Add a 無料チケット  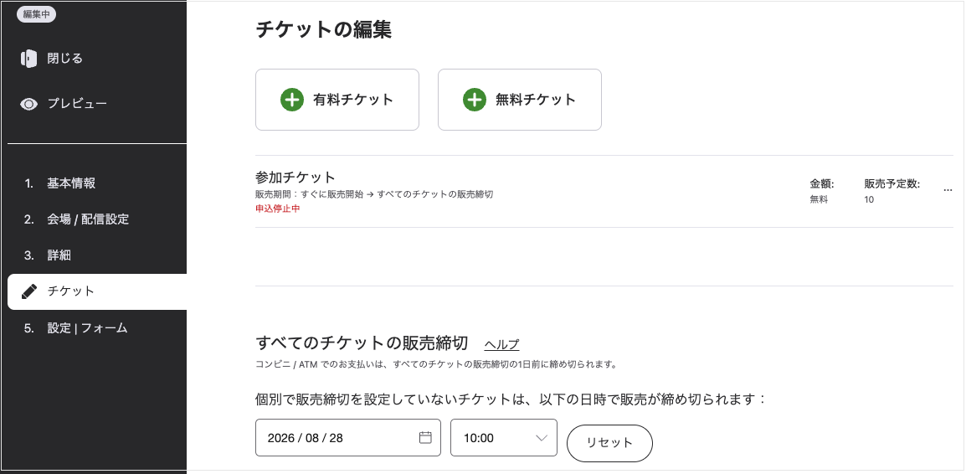[519, 100]
